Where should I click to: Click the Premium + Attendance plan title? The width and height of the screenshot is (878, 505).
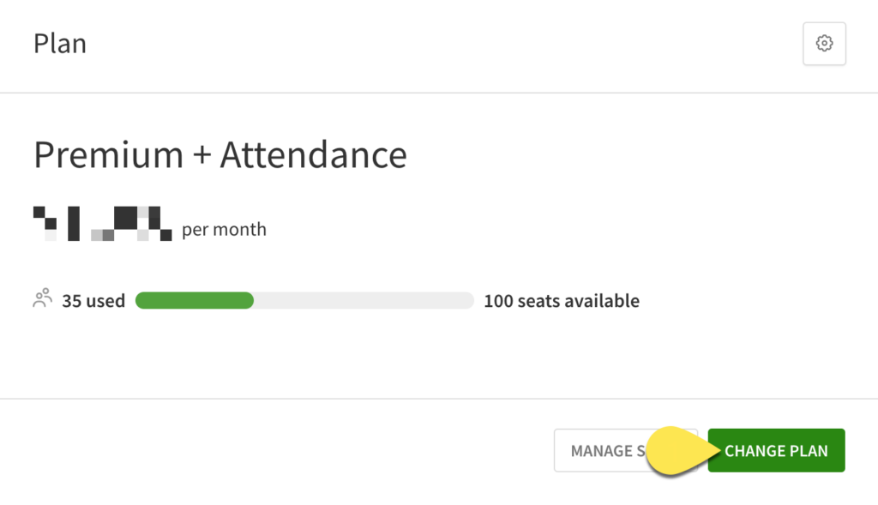[219, 155]
